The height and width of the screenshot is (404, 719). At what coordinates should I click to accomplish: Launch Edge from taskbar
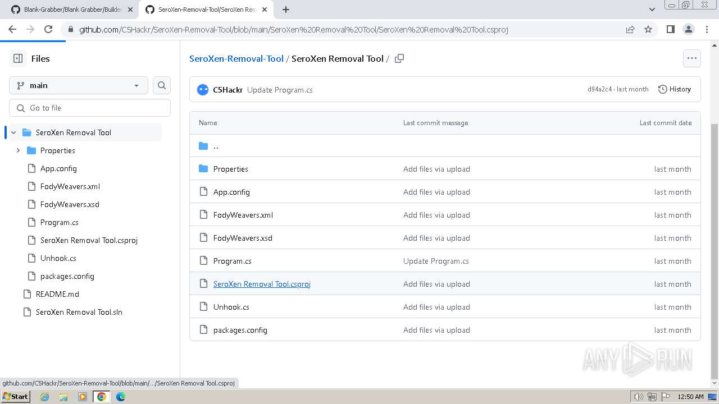(x=121, y=397)
